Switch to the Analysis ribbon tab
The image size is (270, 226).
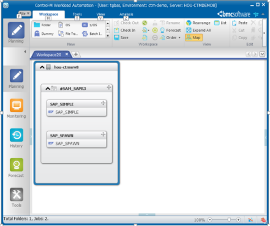[126, 14]
